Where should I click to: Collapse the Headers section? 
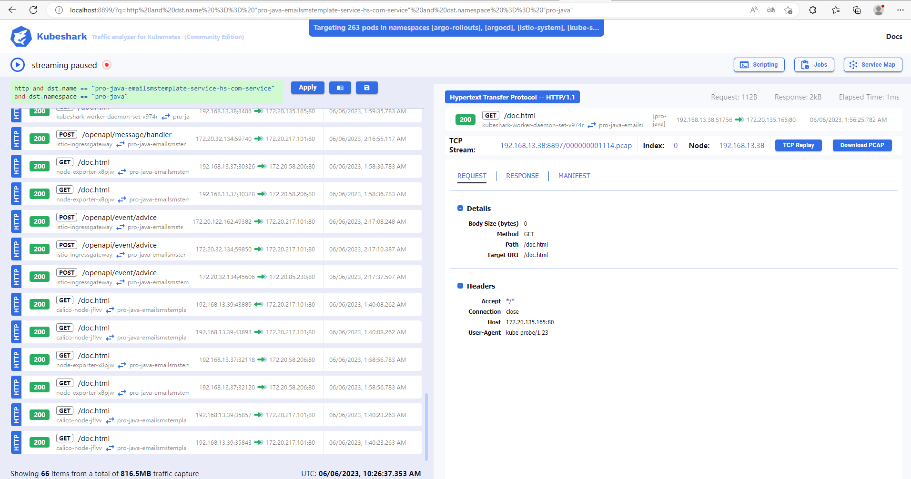tap(460, 286)
